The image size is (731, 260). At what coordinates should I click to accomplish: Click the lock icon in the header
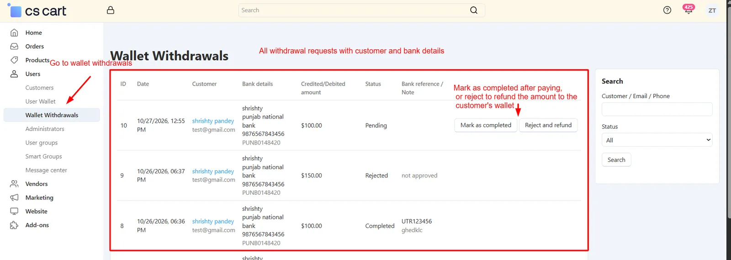111,10
